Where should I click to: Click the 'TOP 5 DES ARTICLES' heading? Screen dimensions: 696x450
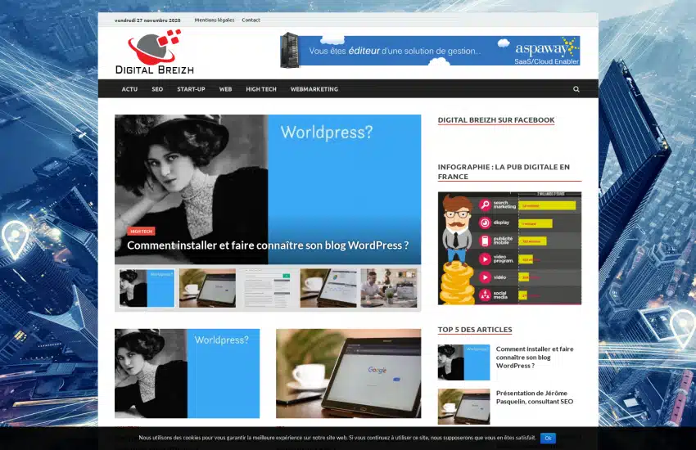pos(475,330)
